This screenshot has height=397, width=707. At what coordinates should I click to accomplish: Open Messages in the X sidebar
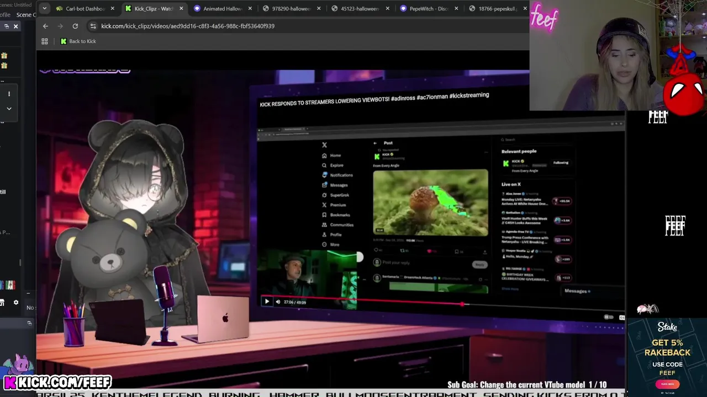(x=335, y=185)
